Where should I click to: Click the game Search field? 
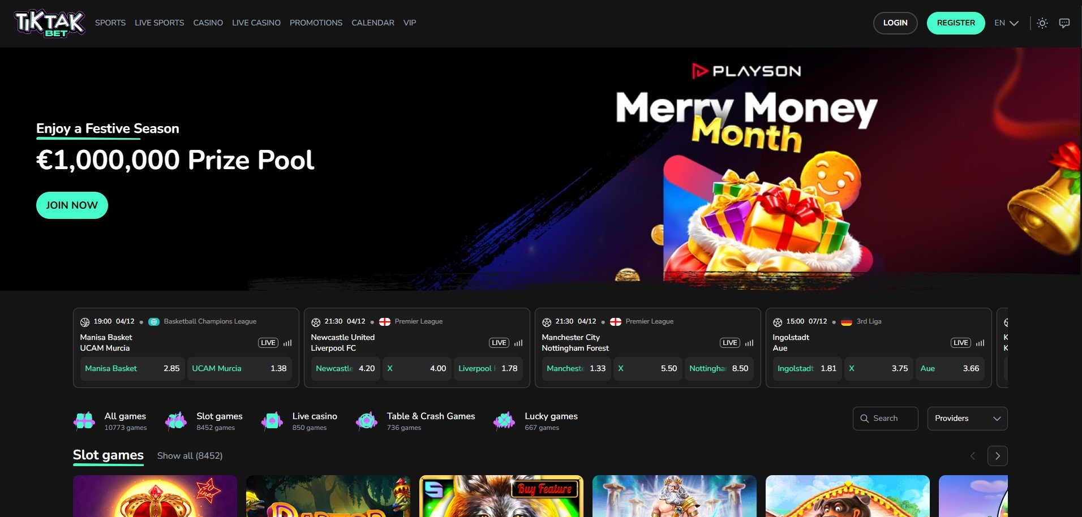coord(885,419)
